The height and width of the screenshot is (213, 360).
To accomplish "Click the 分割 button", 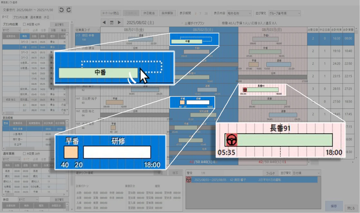I will pos(53,30).
